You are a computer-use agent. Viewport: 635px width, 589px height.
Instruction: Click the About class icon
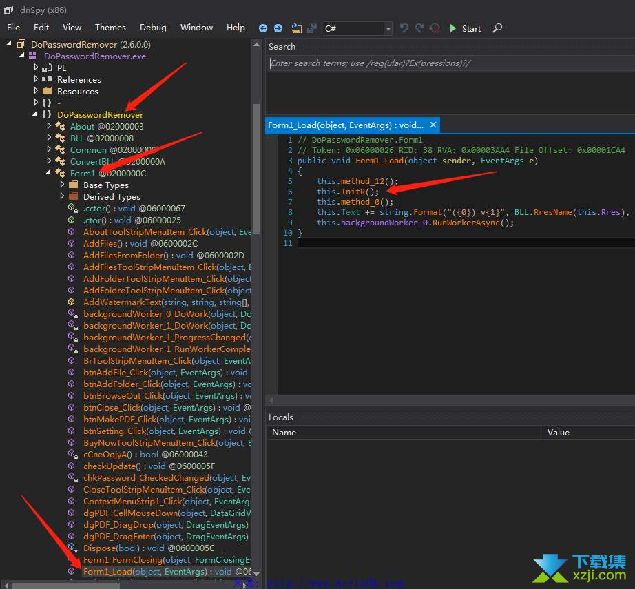tap(60, 126)
